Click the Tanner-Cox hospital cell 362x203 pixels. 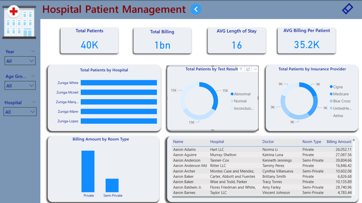click(220, 160)
